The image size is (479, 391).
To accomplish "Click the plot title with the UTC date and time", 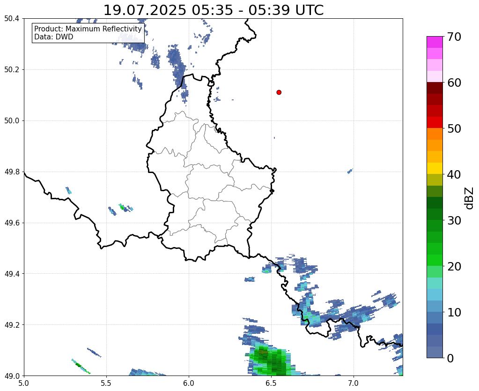I will [x=213, y=10].
